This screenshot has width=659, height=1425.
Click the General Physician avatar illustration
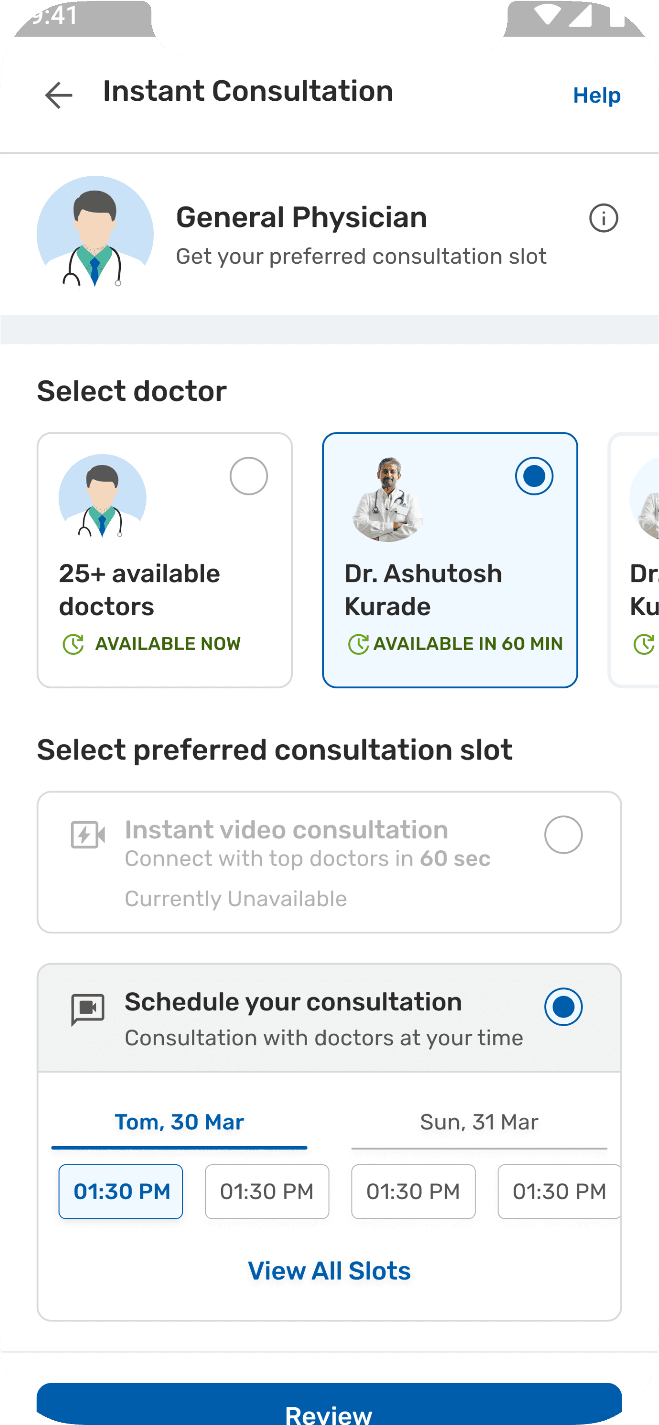click(x=95, y=234)
